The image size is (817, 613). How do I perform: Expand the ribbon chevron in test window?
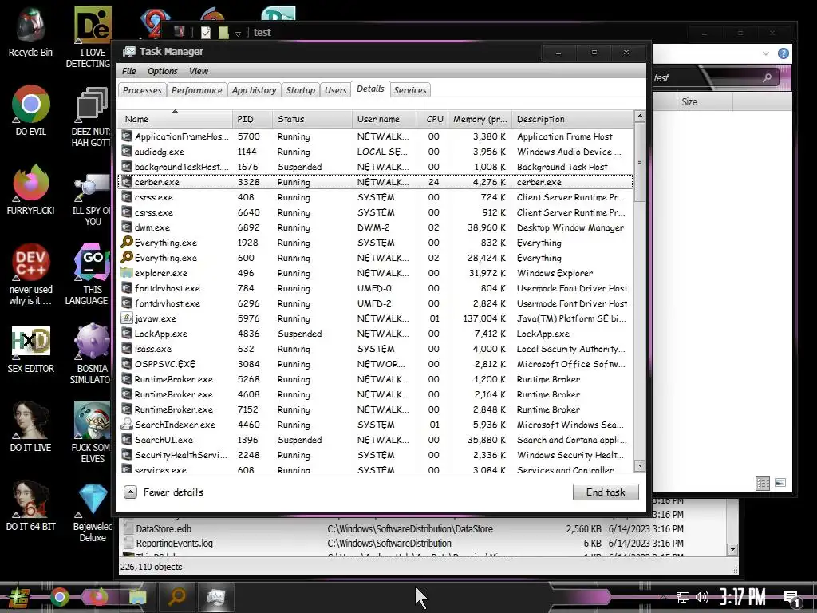point(765,53)
